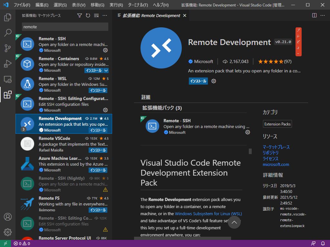Image resolution: width=330 pixels, height=247 pixels.
Task: Open the マーケットプレース resource link
Action: [x=276, y=147]
